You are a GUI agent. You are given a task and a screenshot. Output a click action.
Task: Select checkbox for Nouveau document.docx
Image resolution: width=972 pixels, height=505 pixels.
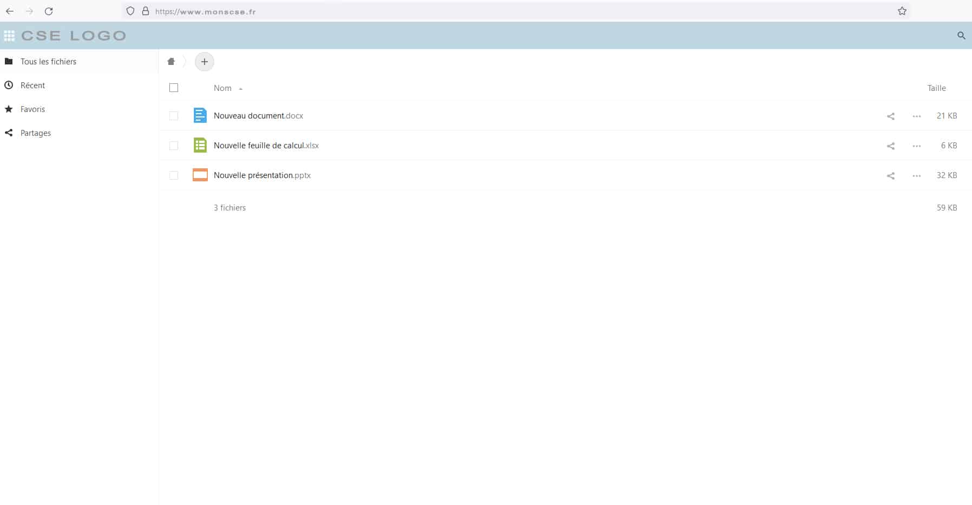pyautogui.click(x=174, y=116)
